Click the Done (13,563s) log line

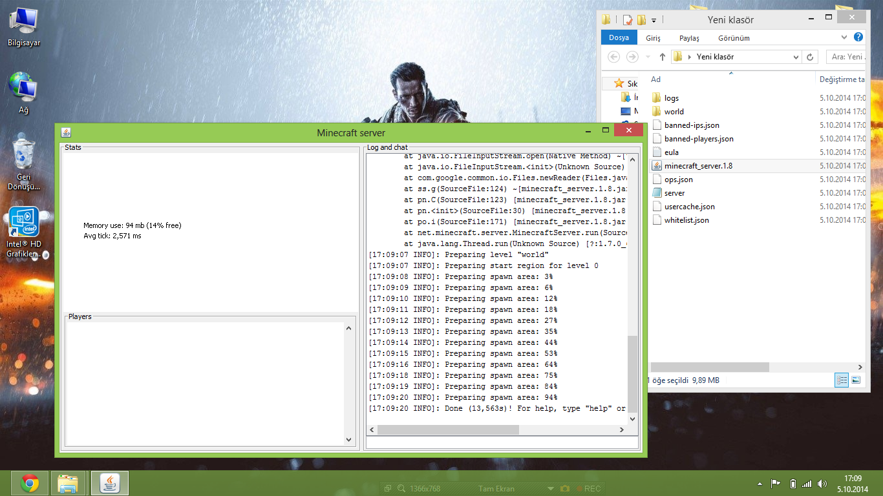click(x=497, y=408)
